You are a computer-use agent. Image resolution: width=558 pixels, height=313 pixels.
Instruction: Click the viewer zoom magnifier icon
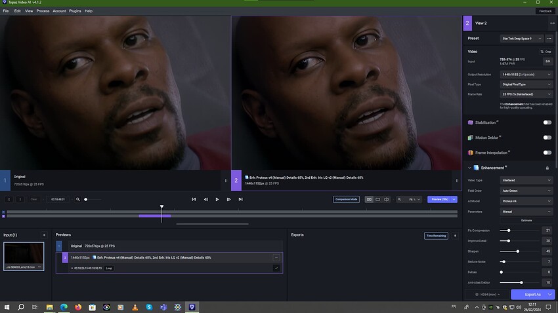point(400,200)
